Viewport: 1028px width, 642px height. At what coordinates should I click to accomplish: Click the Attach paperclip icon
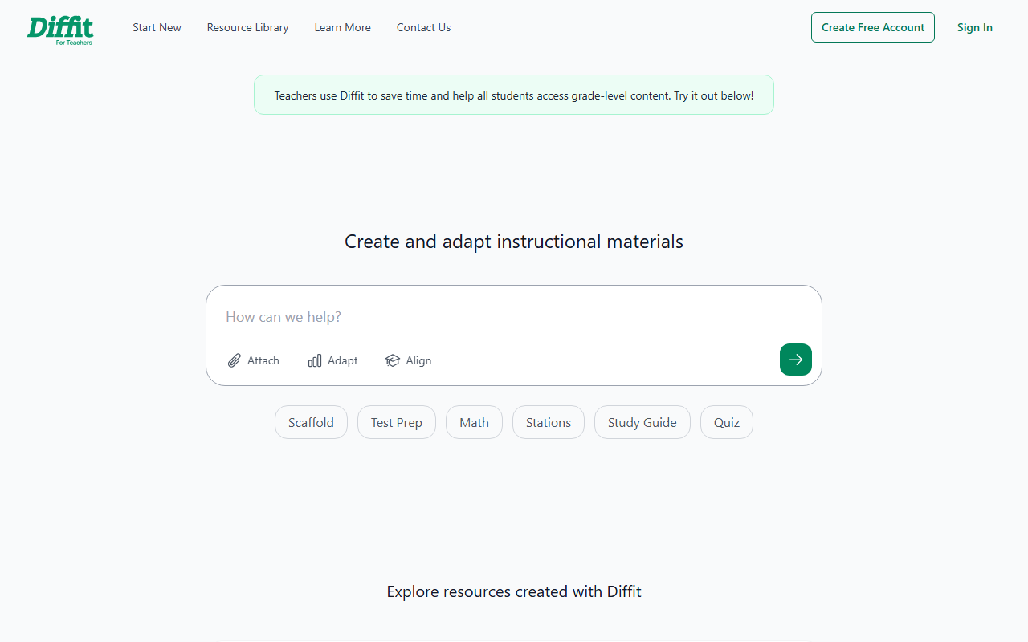point(235,360)
